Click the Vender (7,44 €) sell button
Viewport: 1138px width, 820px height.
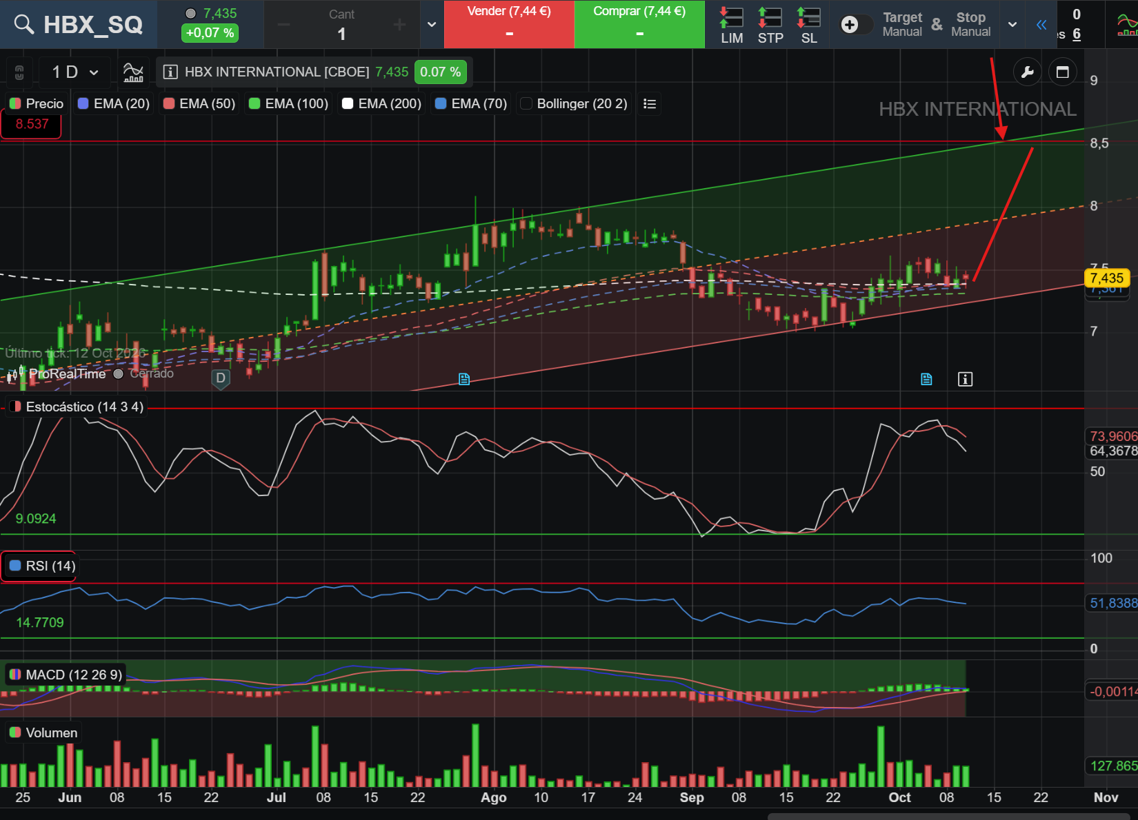point(509,25)
